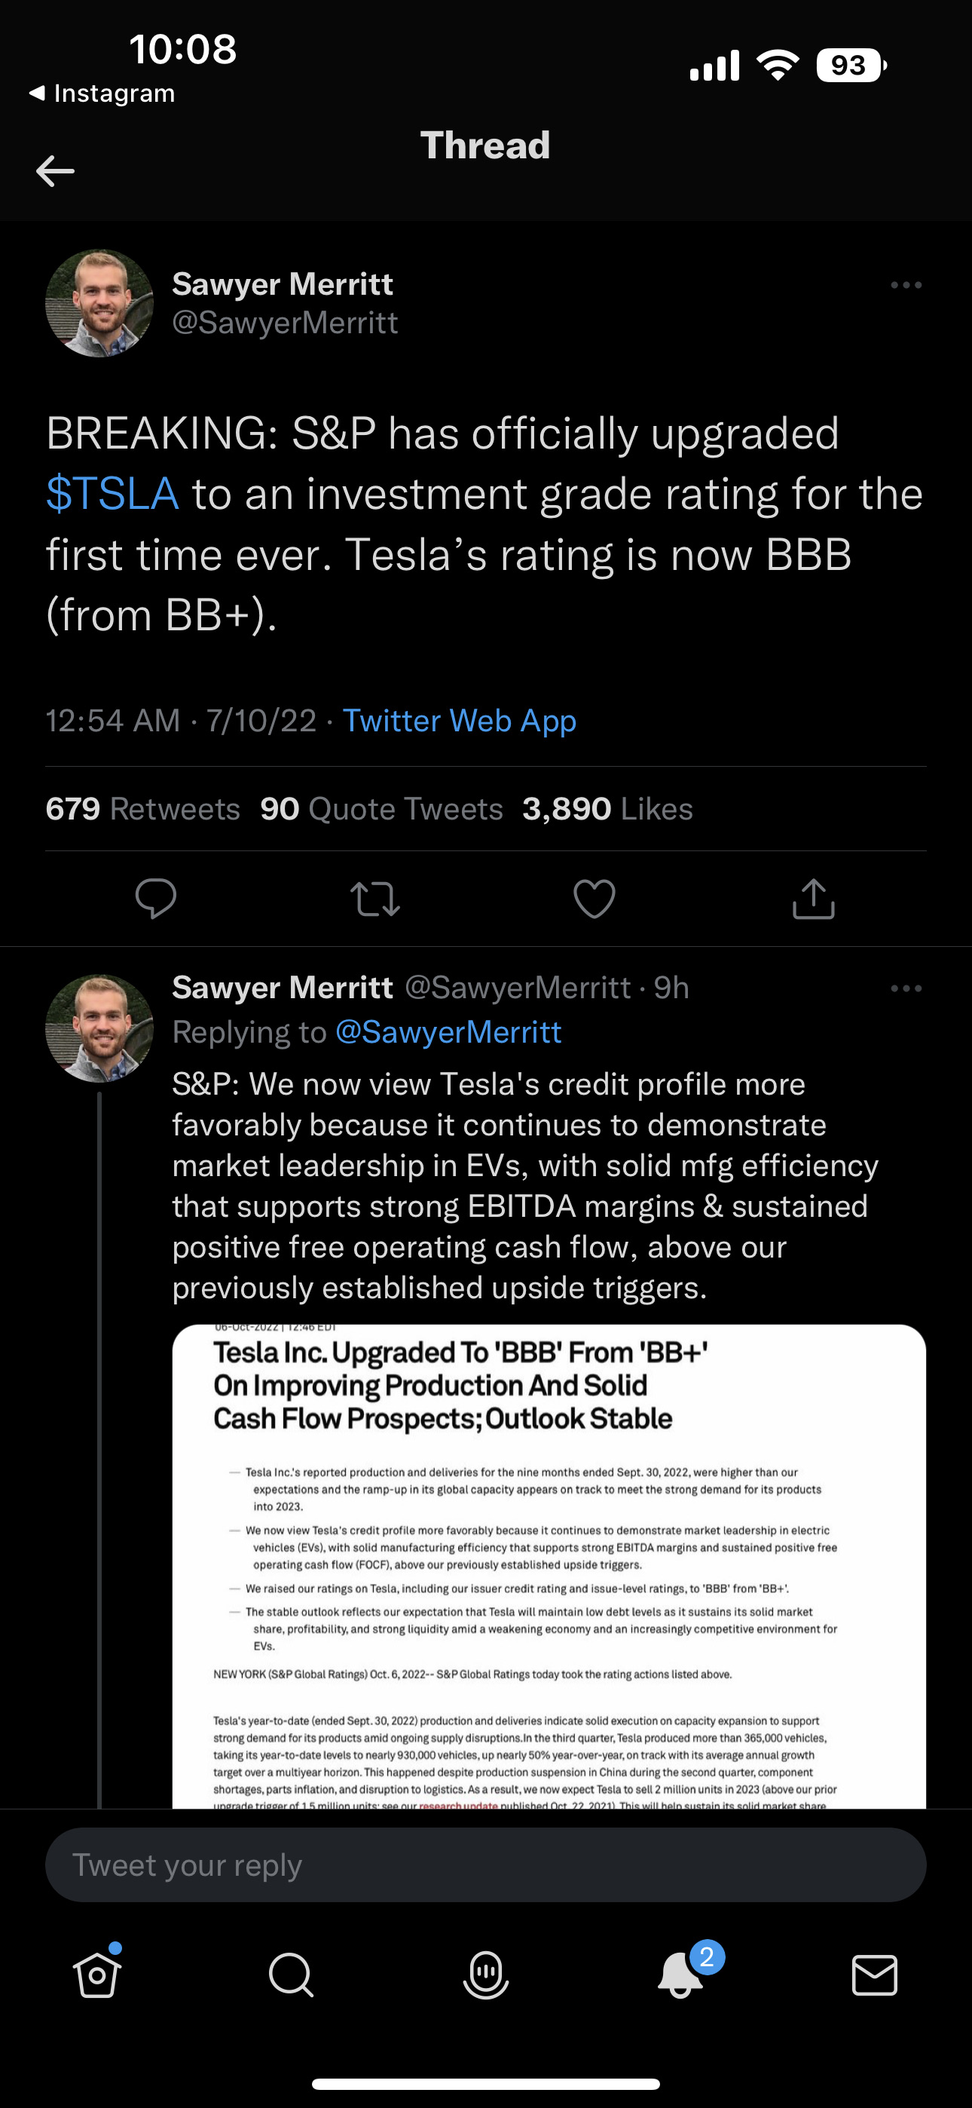Open the Spaces microphone tab
The width and height of the screenshot is (972, 2108).
486,1975
